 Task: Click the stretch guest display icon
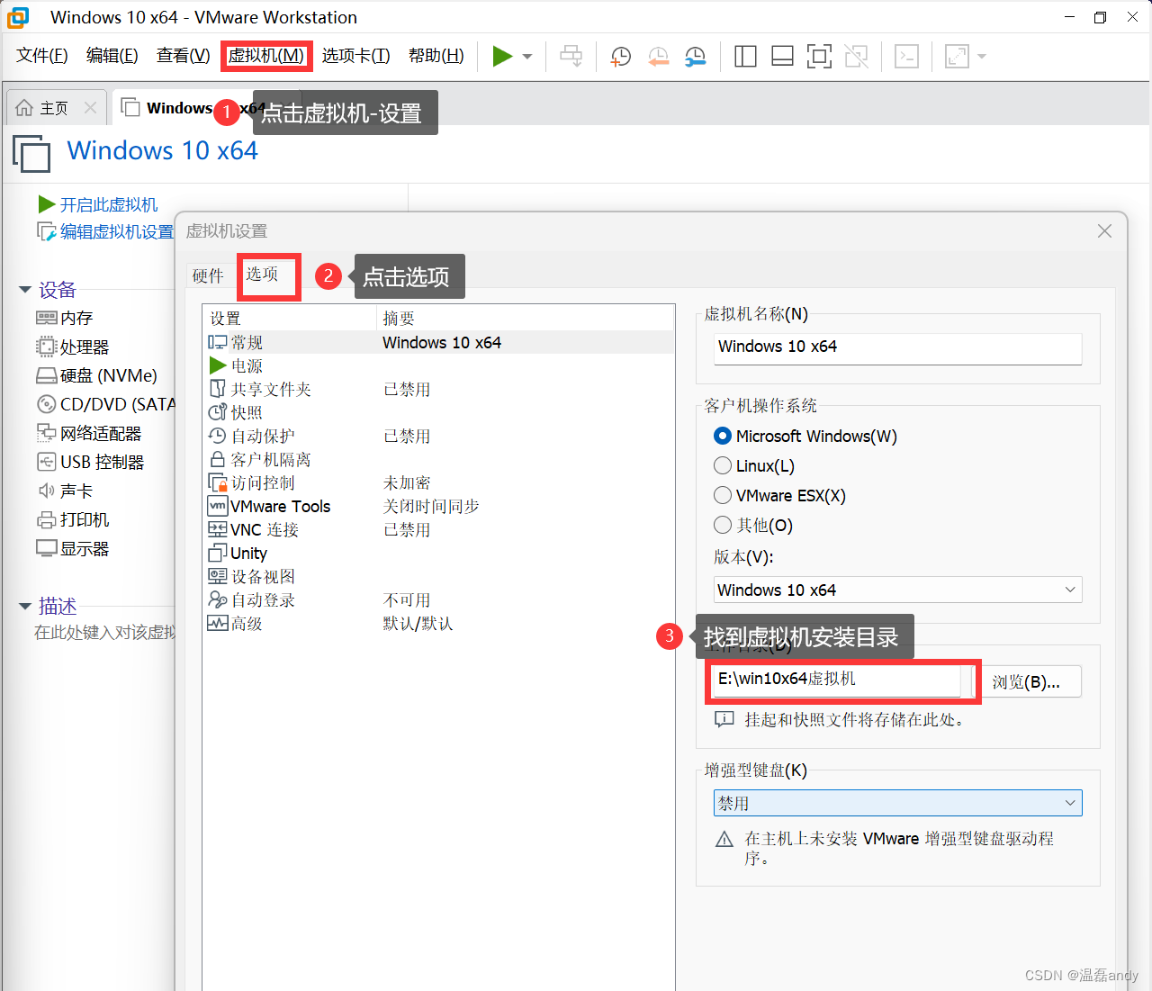tap(957, 57)
